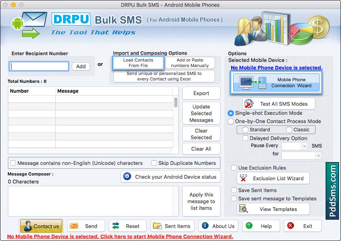Image resolution: width=341 pixels, height=241 pixels.
Task: Click the Mobile Phone Connection Wizard computer-phone icon
Action: pos(252,83)
